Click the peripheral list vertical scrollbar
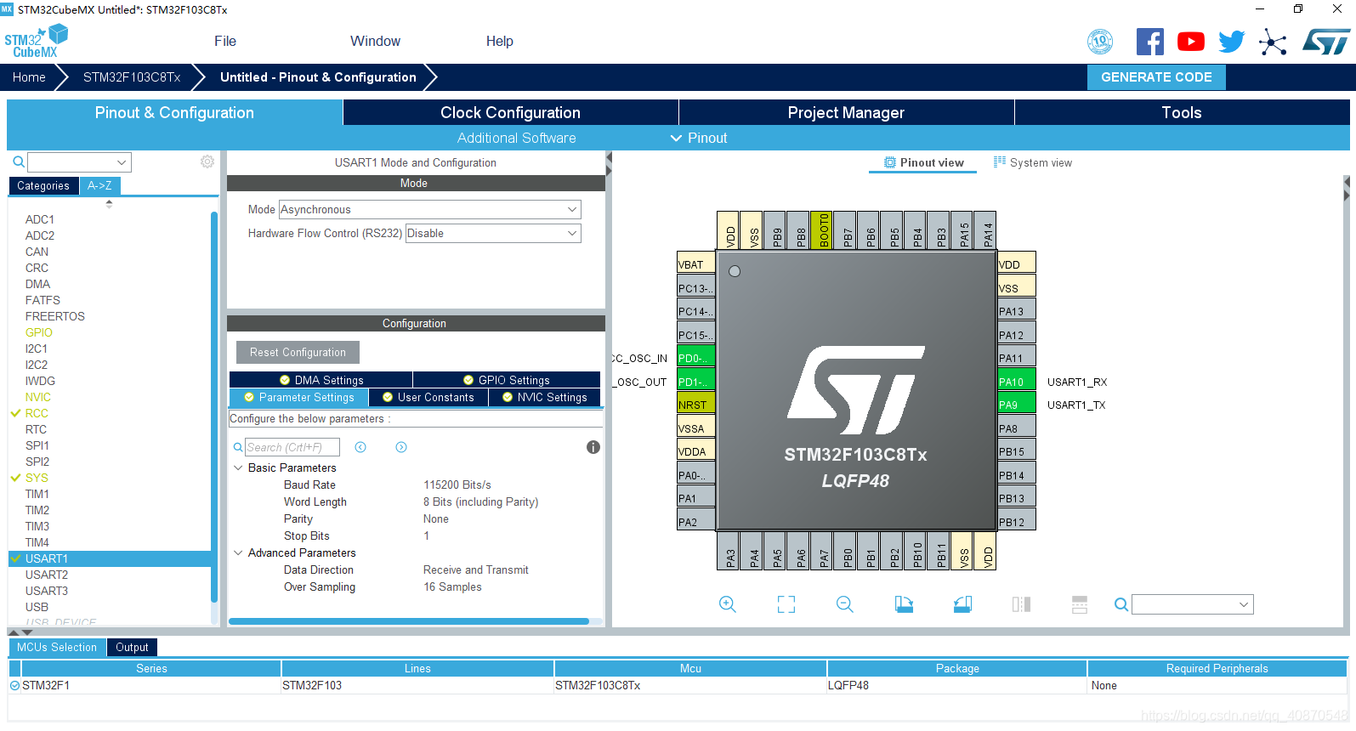 pos(213,406)
